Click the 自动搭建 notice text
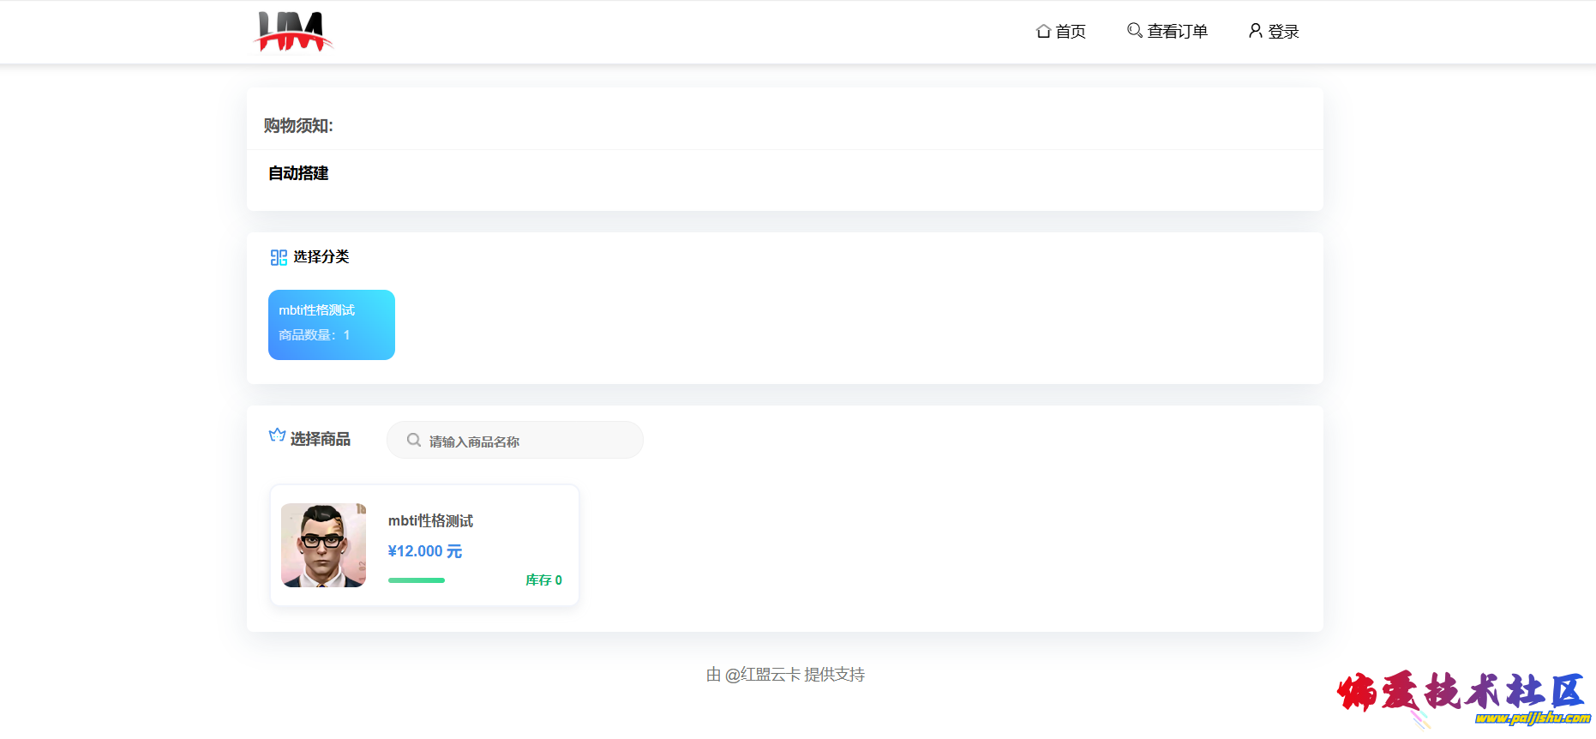This screenshot has width=1596, height=739. (298, 173)
